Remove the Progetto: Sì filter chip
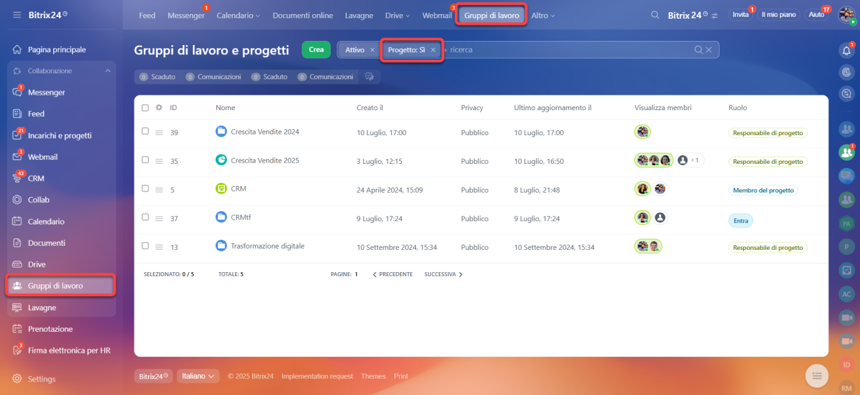This screenshot has height=395, width=860. [x=433, y=50]
